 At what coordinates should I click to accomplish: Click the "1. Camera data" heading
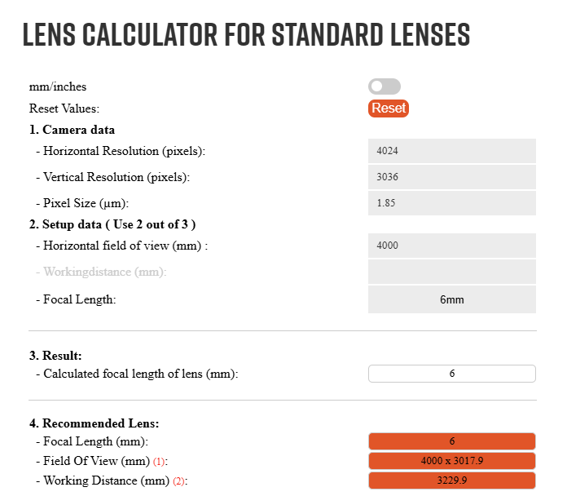point(72,130)
